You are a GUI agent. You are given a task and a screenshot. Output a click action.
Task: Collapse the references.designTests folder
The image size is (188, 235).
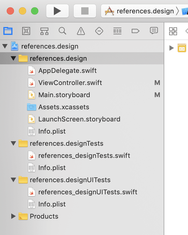click(x=13, y=144)
